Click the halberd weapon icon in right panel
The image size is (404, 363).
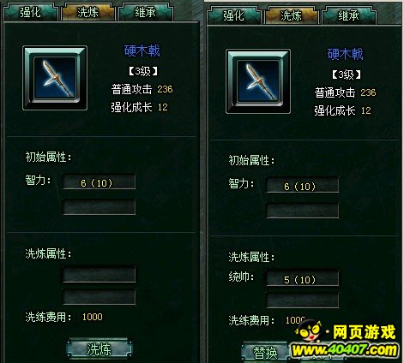[x=258, y=81]
